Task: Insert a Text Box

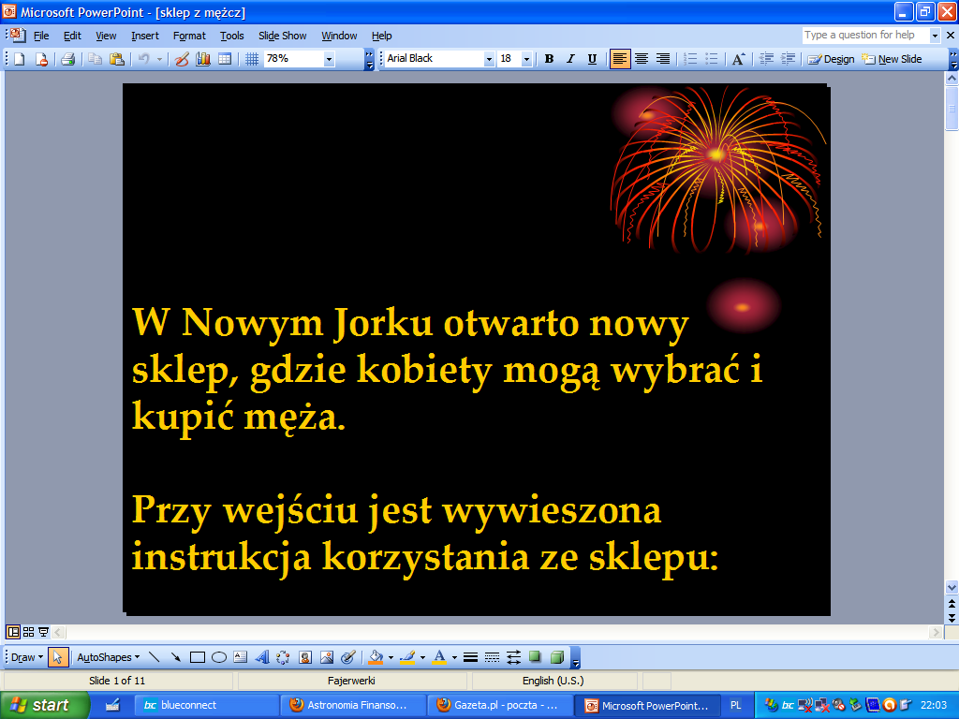Action: tap(241, 657)
